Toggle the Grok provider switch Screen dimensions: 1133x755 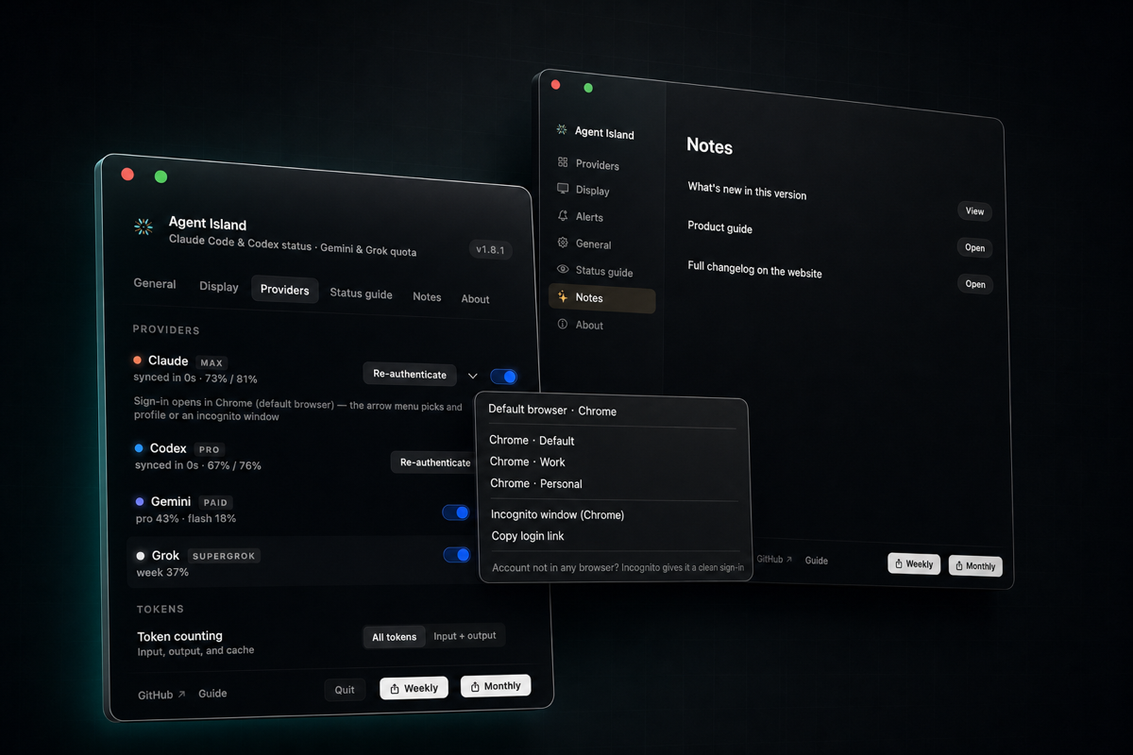tap(457, 555)
